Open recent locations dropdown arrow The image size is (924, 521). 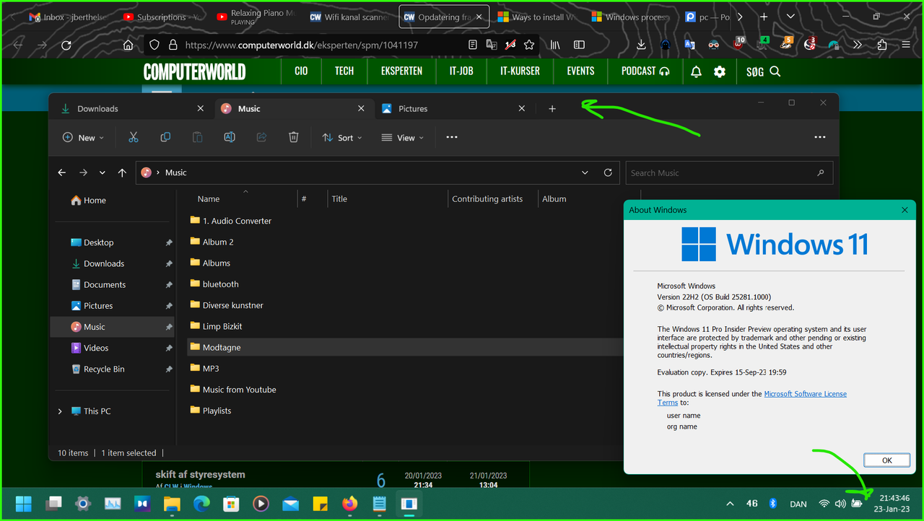(102, 172)
